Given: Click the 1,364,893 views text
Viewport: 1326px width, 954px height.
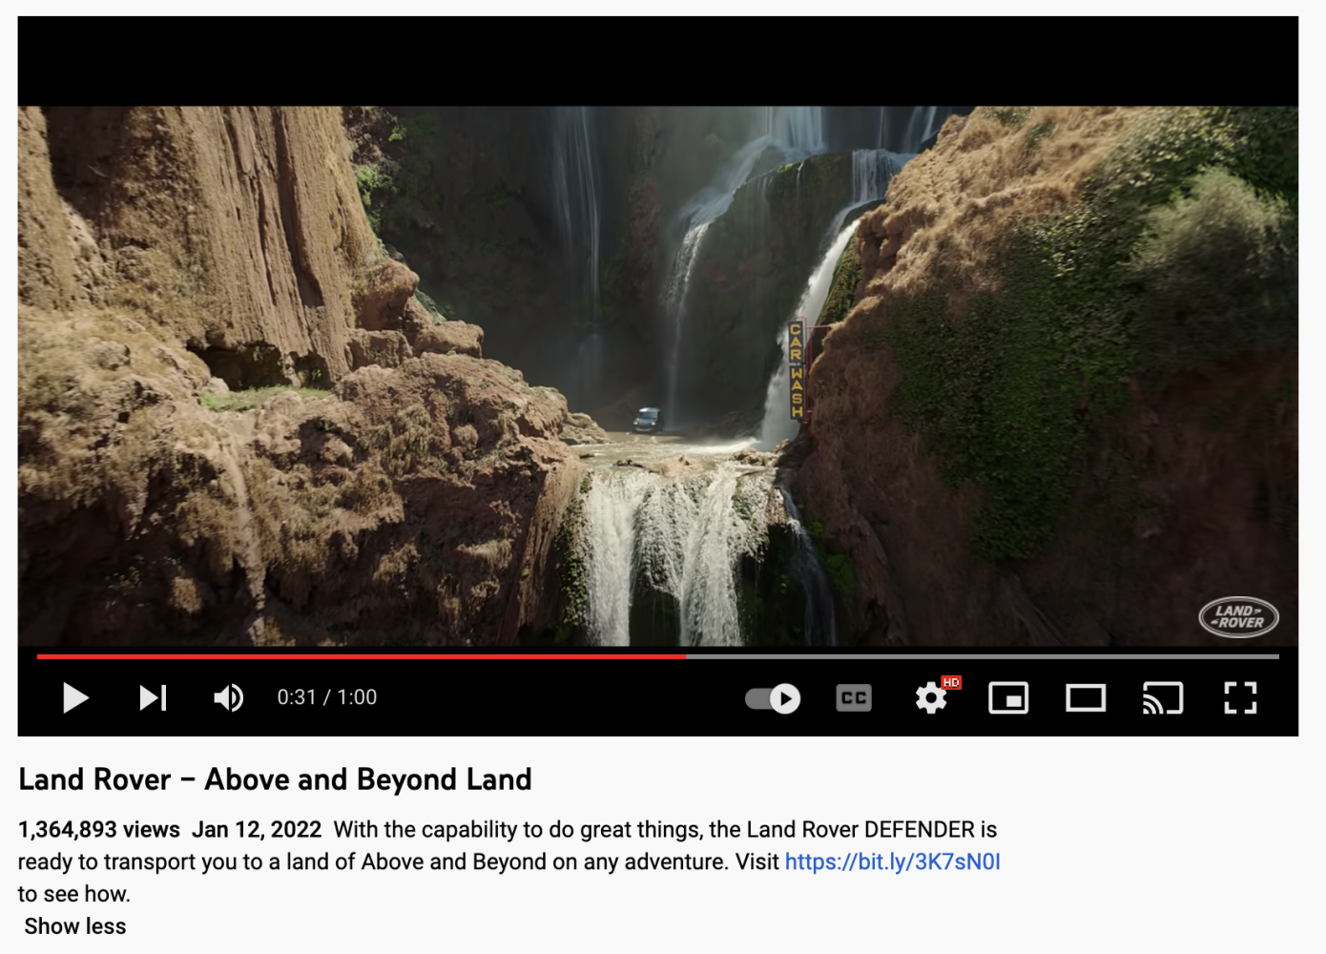Looking at the screenshot, I should (x=99, y=829).
